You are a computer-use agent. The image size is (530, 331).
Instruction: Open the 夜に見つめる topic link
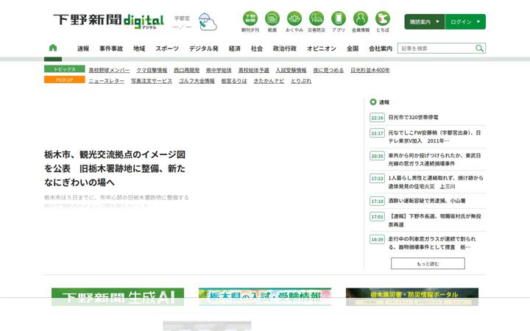pos(328,71)
